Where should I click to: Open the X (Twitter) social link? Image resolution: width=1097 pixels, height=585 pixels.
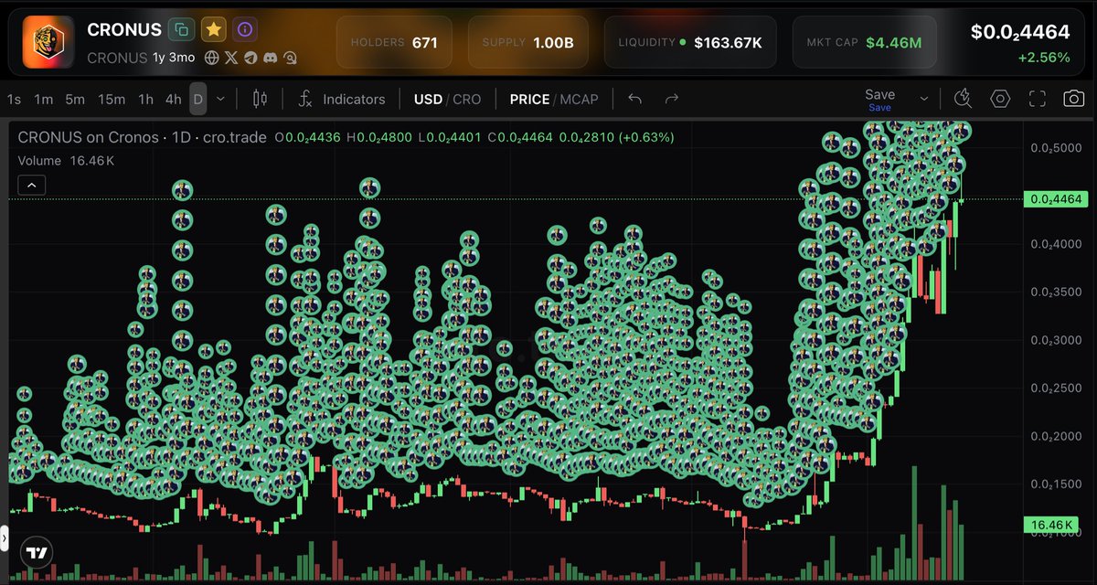pyautogui.click(x=230, y=58)
